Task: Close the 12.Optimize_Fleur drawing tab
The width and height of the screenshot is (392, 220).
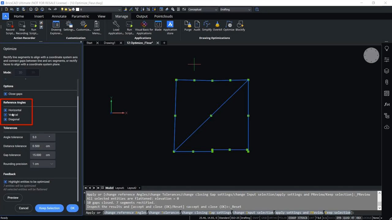Action: tap(158, 43)
